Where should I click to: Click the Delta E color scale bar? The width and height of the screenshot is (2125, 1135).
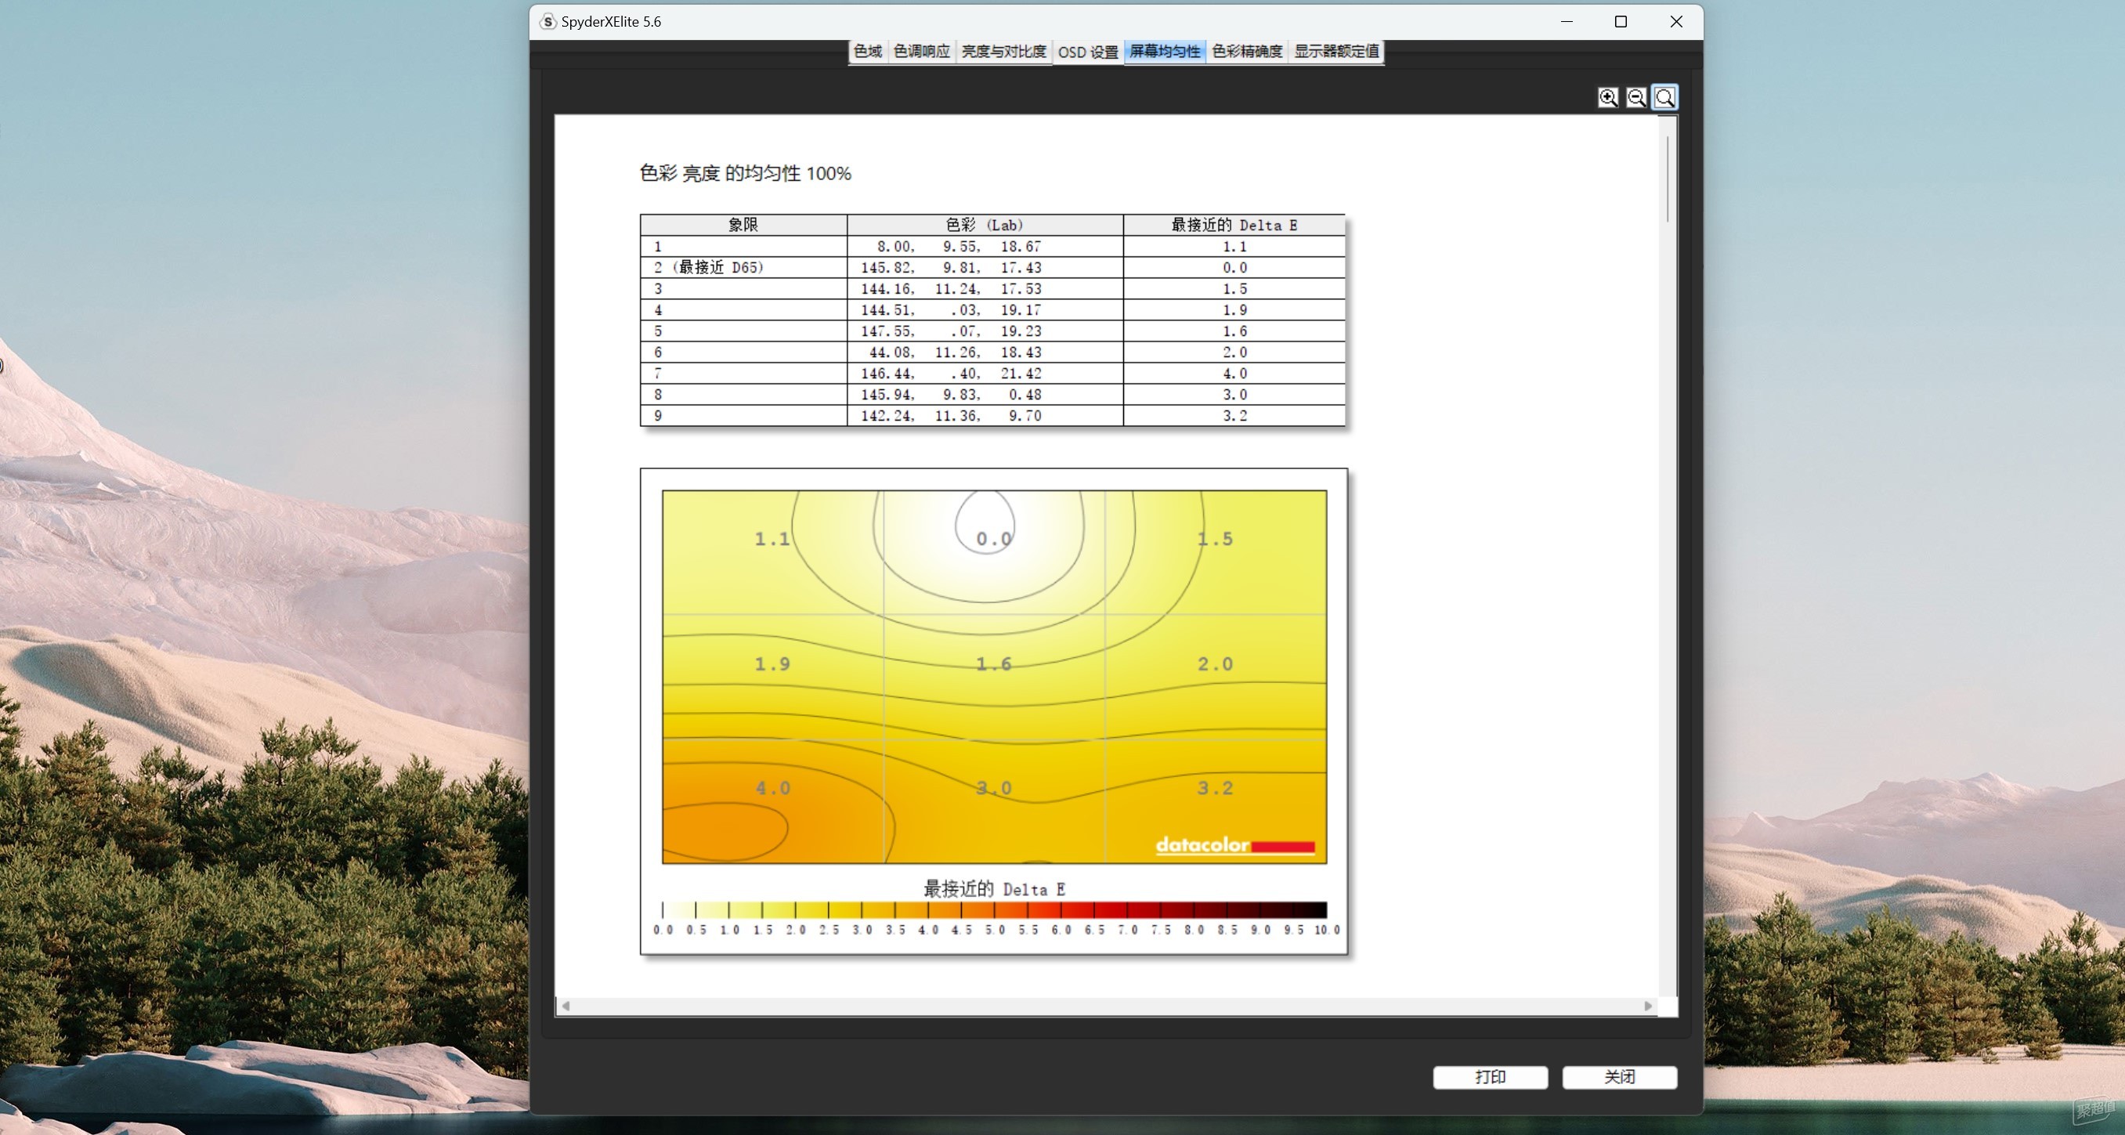[994, 910]
